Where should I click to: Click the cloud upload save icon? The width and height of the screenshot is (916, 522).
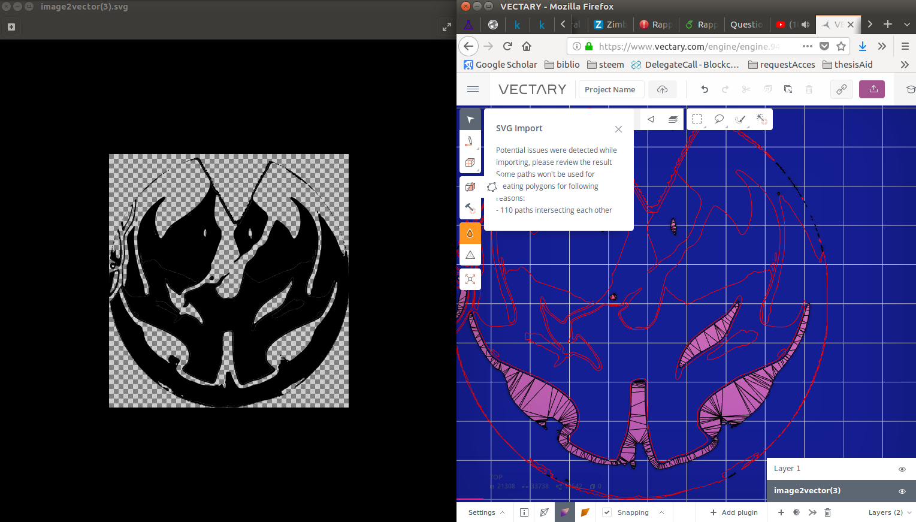tap(662, 89)
